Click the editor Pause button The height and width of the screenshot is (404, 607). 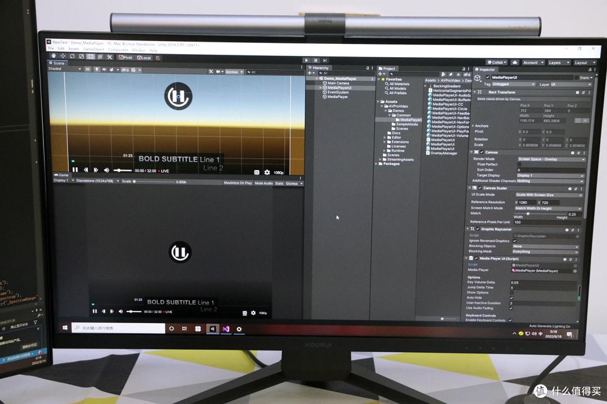(x=315, y=60)
